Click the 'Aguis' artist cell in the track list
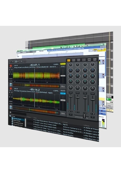Screen dimensions: 121x173 coord(65,124)
